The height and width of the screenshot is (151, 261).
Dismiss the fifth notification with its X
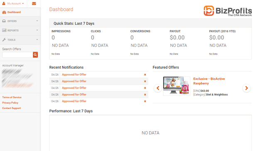click(145, 101)
